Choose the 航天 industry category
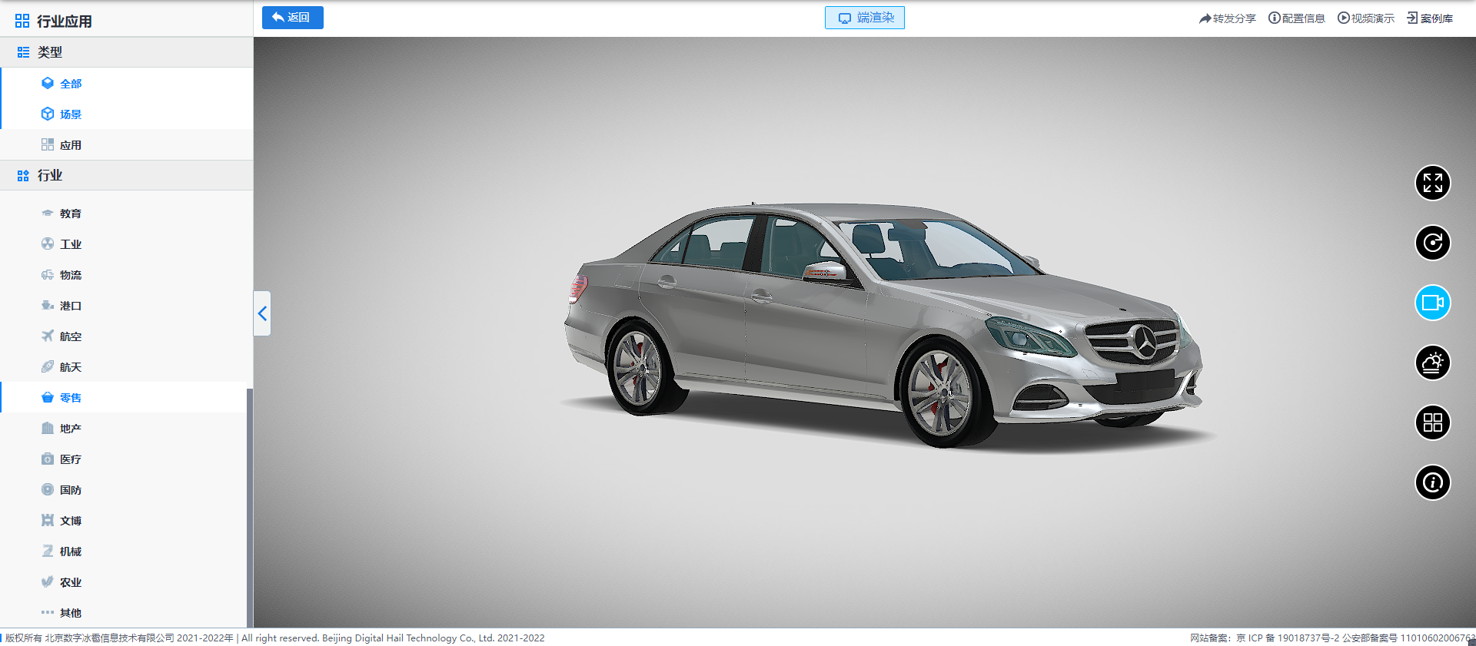This screenshot has height=646, width=1476. pyautogui.click(x=123, y=367)
